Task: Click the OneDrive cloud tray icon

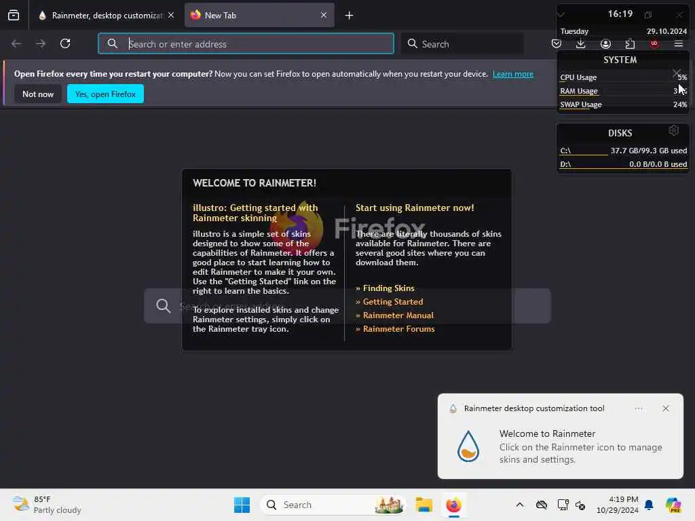Action: [x=542, y=505]
